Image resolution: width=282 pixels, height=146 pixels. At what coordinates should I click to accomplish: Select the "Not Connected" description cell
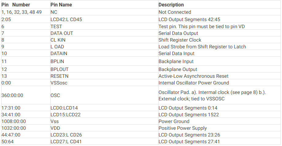pos(175,12)
